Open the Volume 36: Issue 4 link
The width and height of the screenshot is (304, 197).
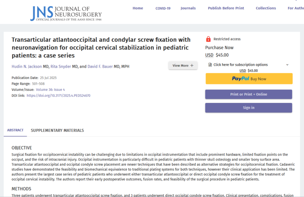(x=50, y=90)
